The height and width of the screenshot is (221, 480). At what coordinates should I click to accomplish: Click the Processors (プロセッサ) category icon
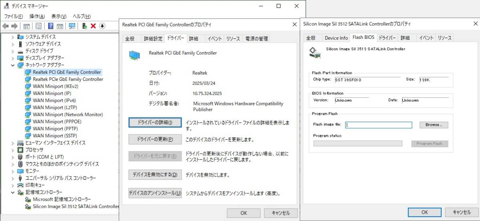[x=20, y=150]
